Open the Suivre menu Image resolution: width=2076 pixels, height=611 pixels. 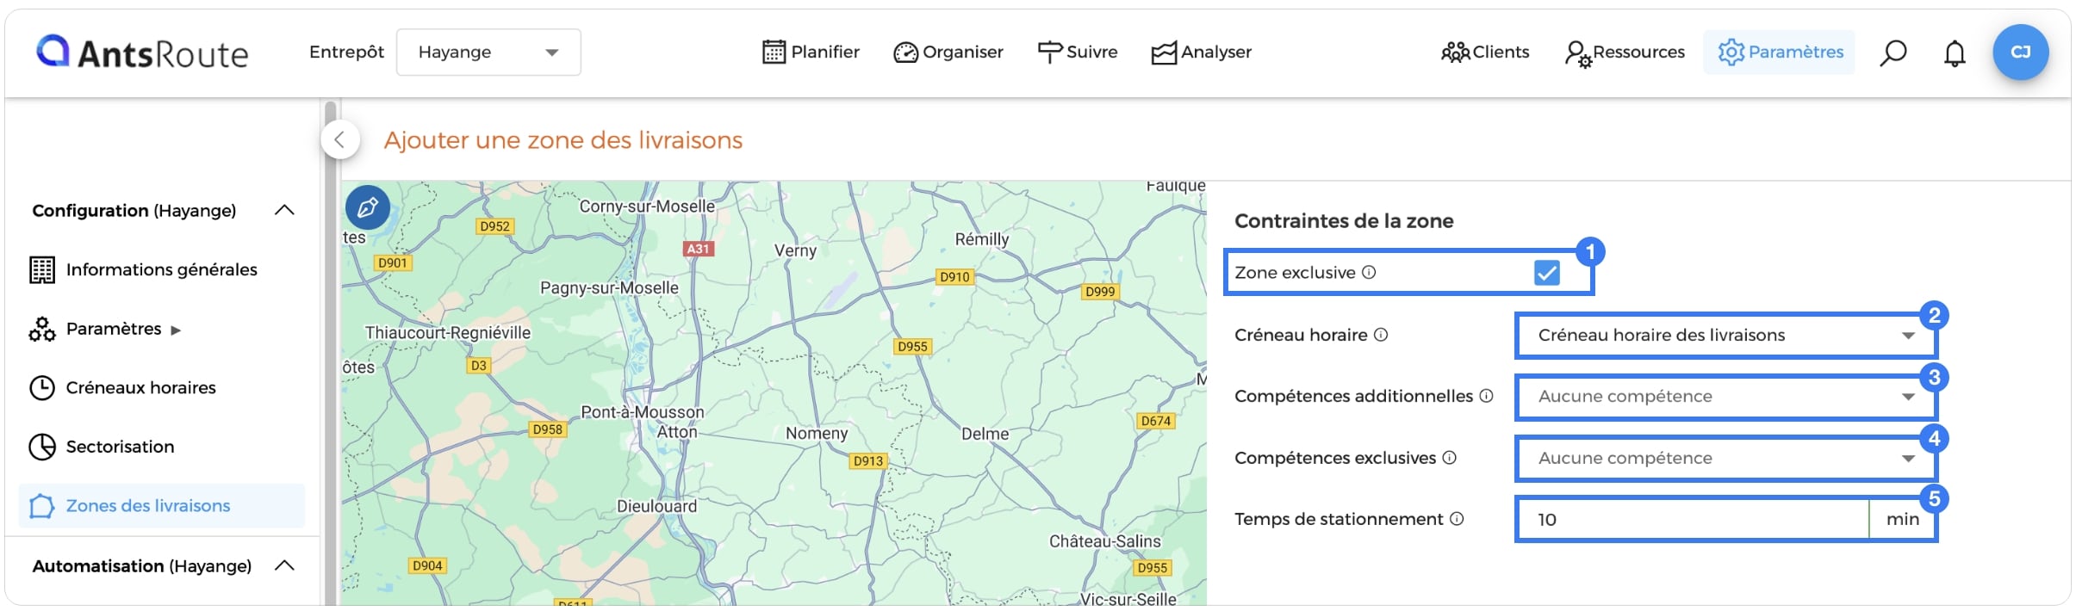tap(1077, 52)
